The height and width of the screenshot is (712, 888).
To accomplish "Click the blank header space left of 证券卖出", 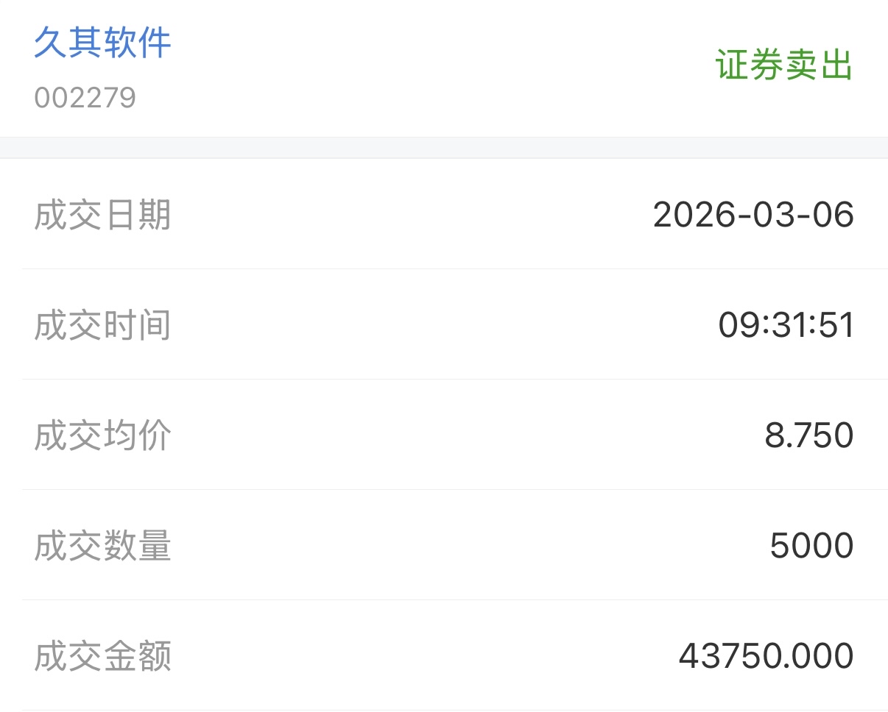I will pyautogui.click(x=442, y=66).
